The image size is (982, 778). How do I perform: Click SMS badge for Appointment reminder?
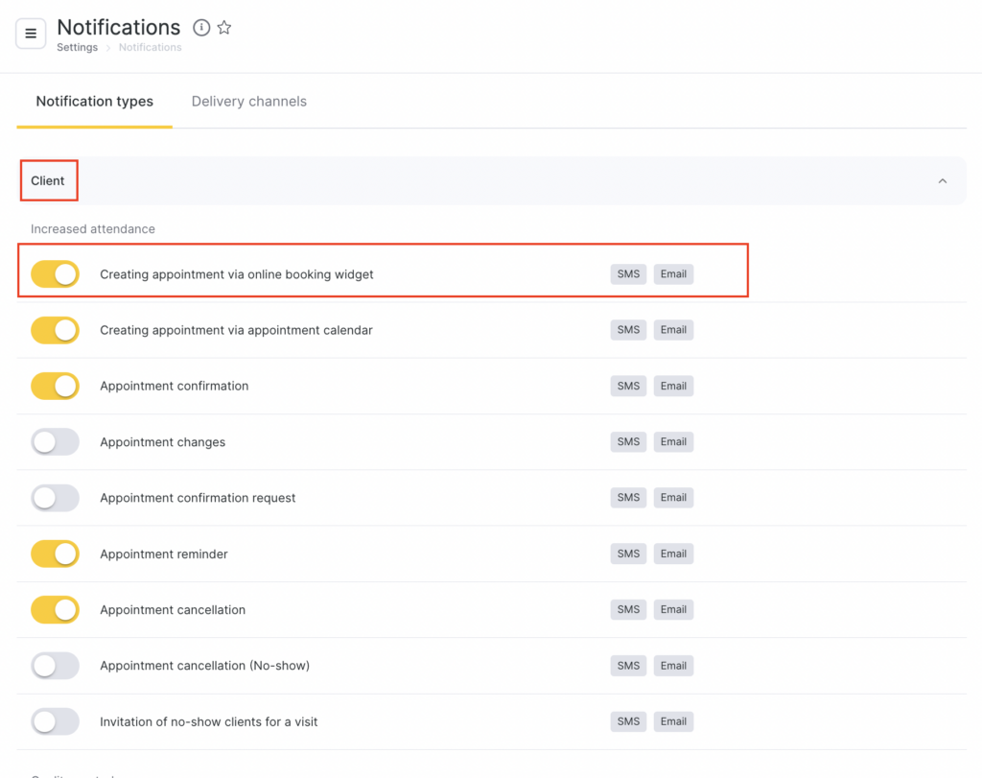pos(628,554)
